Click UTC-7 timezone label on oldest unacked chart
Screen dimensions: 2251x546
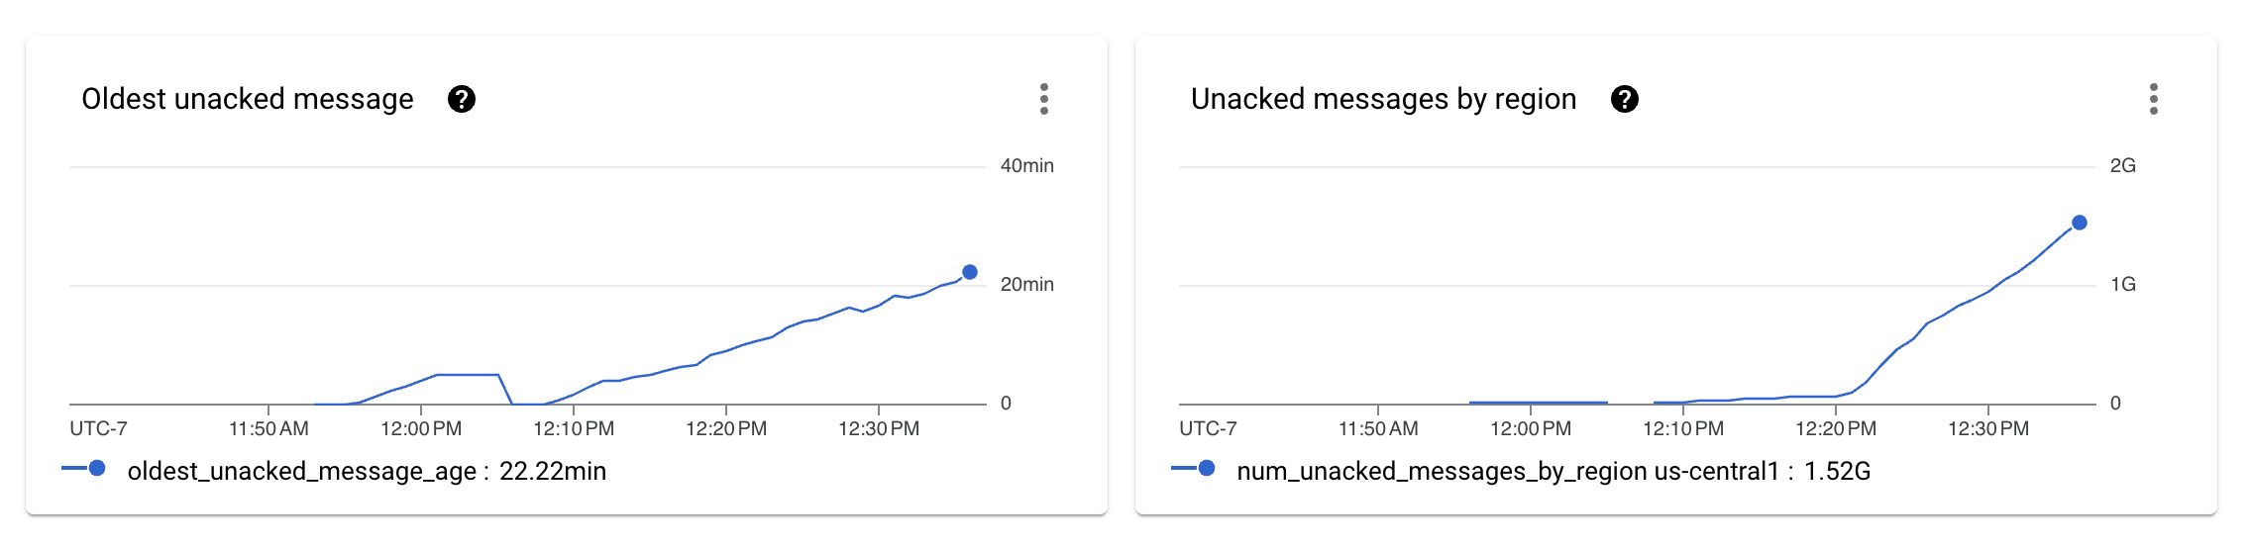(98, 428)
